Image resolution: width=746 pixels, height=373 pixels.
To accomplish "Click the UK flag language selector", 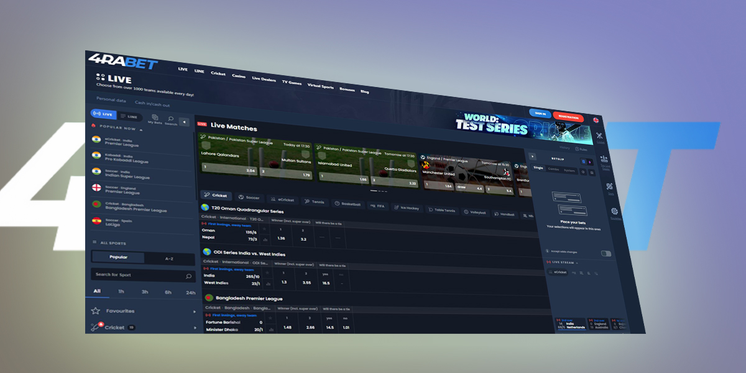I will point(596,120).
